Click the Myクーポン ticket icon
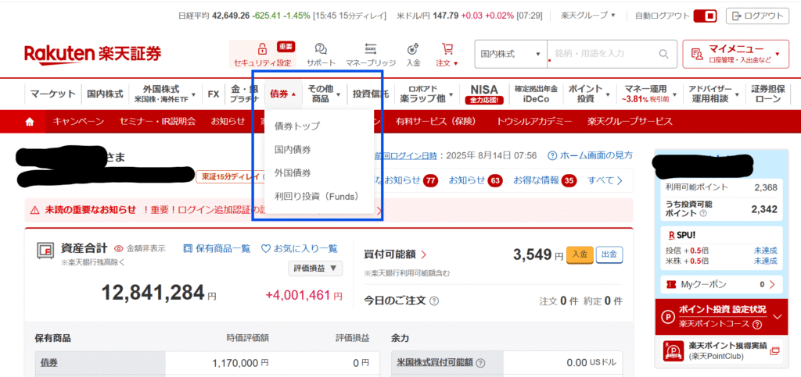The image size is (801, 377). 672,284
